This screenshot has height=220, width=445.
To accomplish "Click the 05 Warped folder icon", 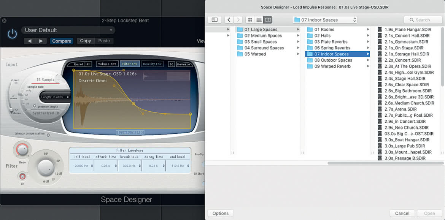I will pos(240,54).
